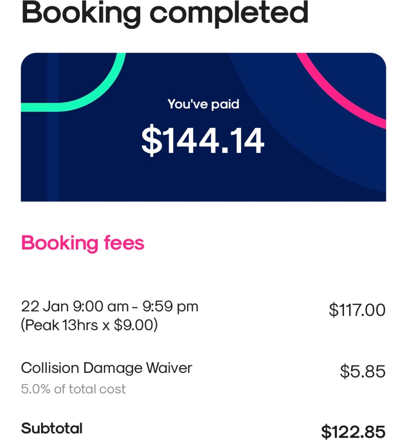Image resolution: width=407 pixels, height=441 pixels.
Task: Select the $117.00 booking charge
Action: pos(357,310)
